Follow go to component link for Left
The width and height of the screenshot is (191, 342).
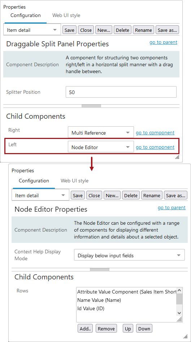click(155, 147)
